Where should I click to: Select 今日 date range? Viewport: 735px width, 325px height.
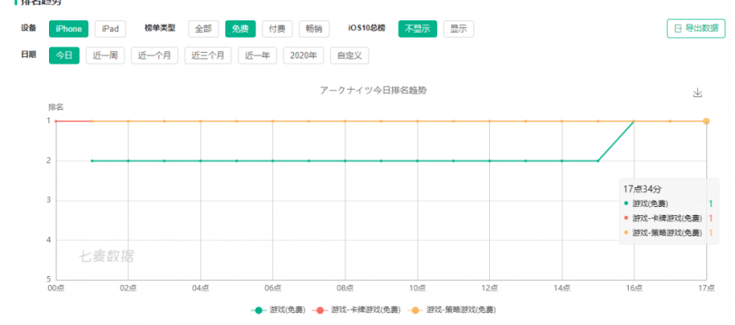65,55
